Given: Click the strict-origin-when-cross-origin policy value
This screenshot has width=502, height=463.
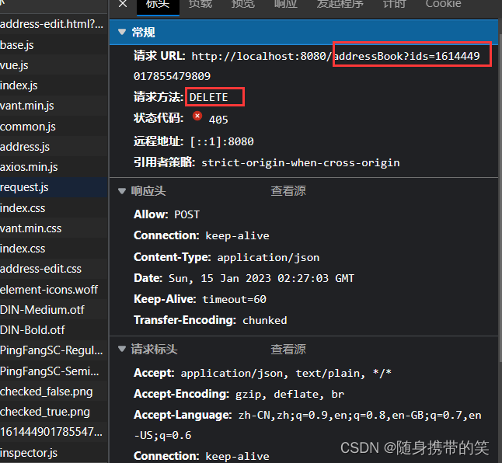Looking at the screenshot, I should click(300, 162).
